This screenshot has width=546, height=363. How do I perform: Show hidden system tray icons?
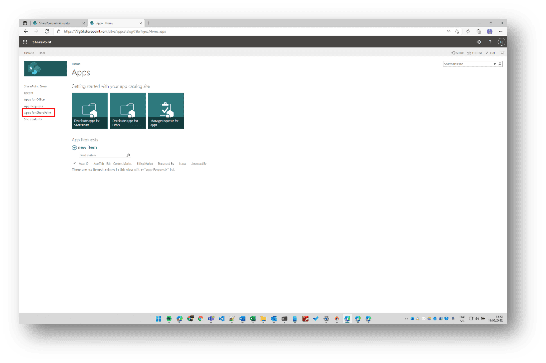click(x=406, y=319)
